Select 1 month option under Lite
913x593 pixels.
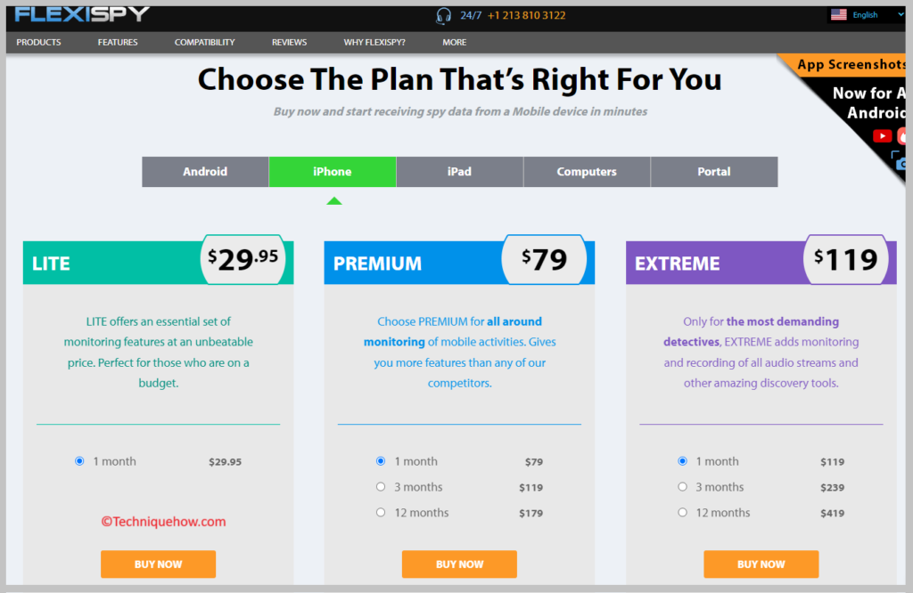pyautogui.click(x=79, y=461)
